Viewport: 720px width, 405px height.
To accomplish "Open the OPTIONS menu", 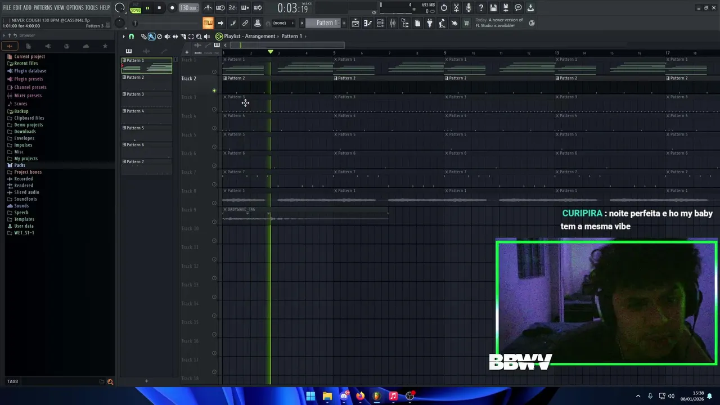I will click(75, 8).
